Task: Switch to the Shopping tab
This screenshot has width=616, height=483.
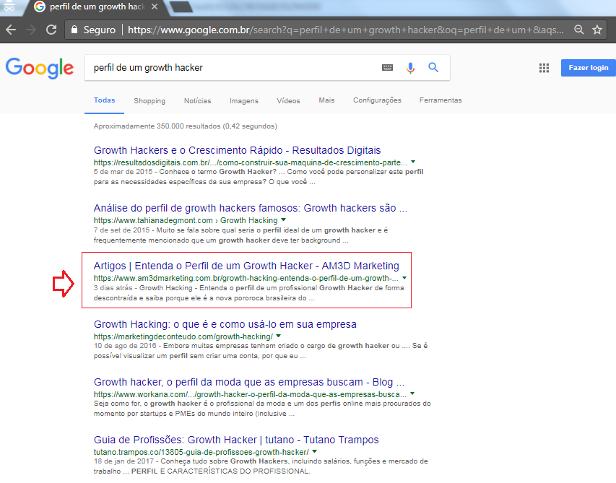Action: point(149,101)
